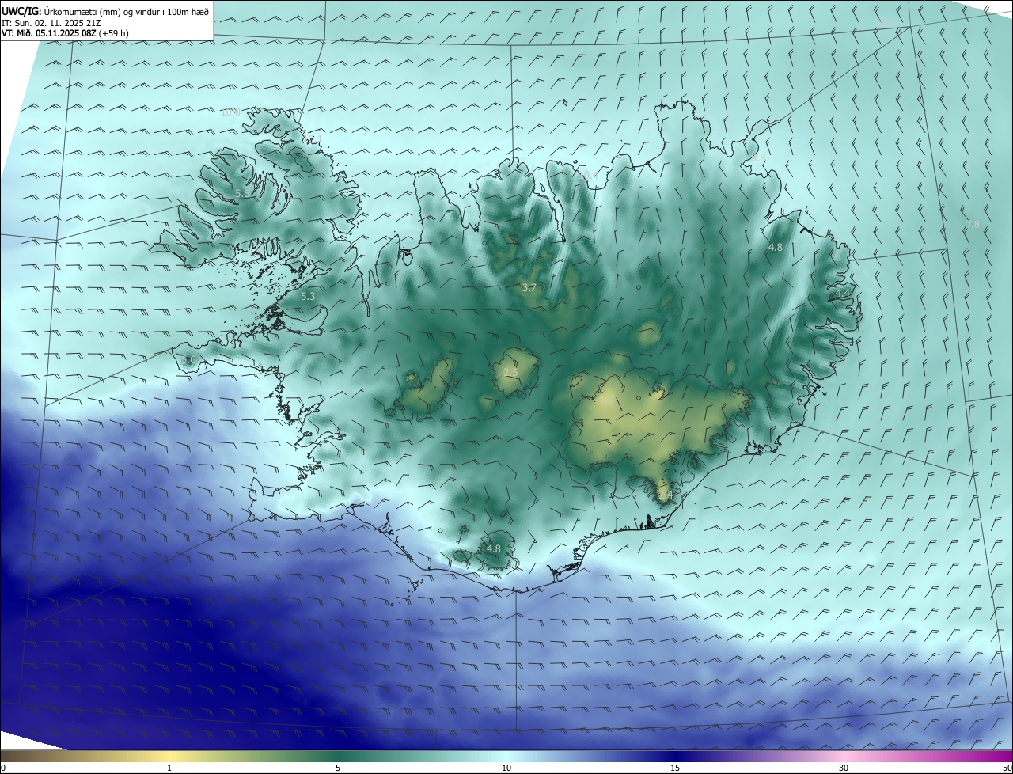
Task: Click the 2.4 value label on the map
Action: [665, 495]
